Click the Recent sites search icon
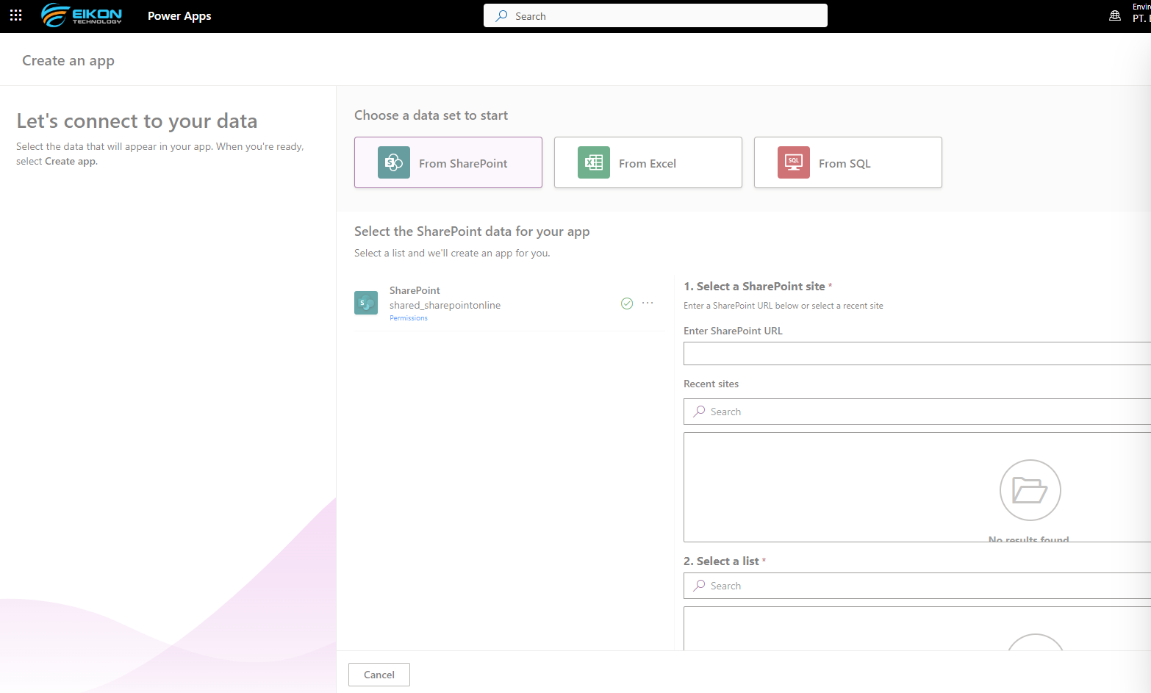Screen dimensions: 1151x693 click(700, 411)
